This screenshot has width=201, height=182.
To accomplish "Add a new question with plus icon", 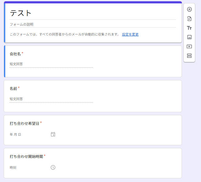I will 189,9.
